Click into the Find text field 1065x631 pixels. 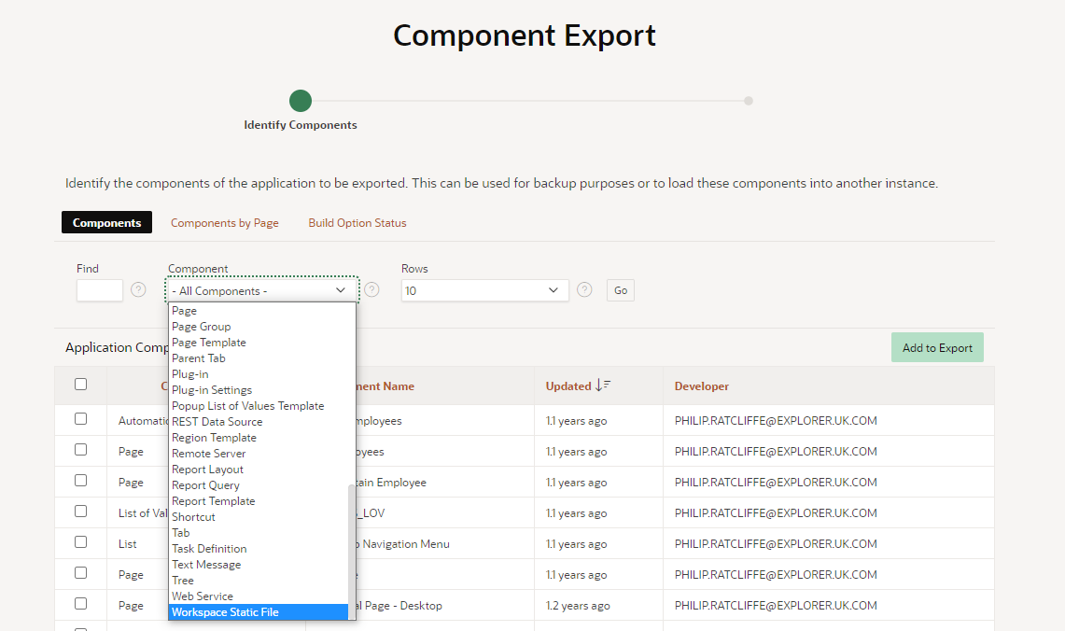tap(100, 290)
